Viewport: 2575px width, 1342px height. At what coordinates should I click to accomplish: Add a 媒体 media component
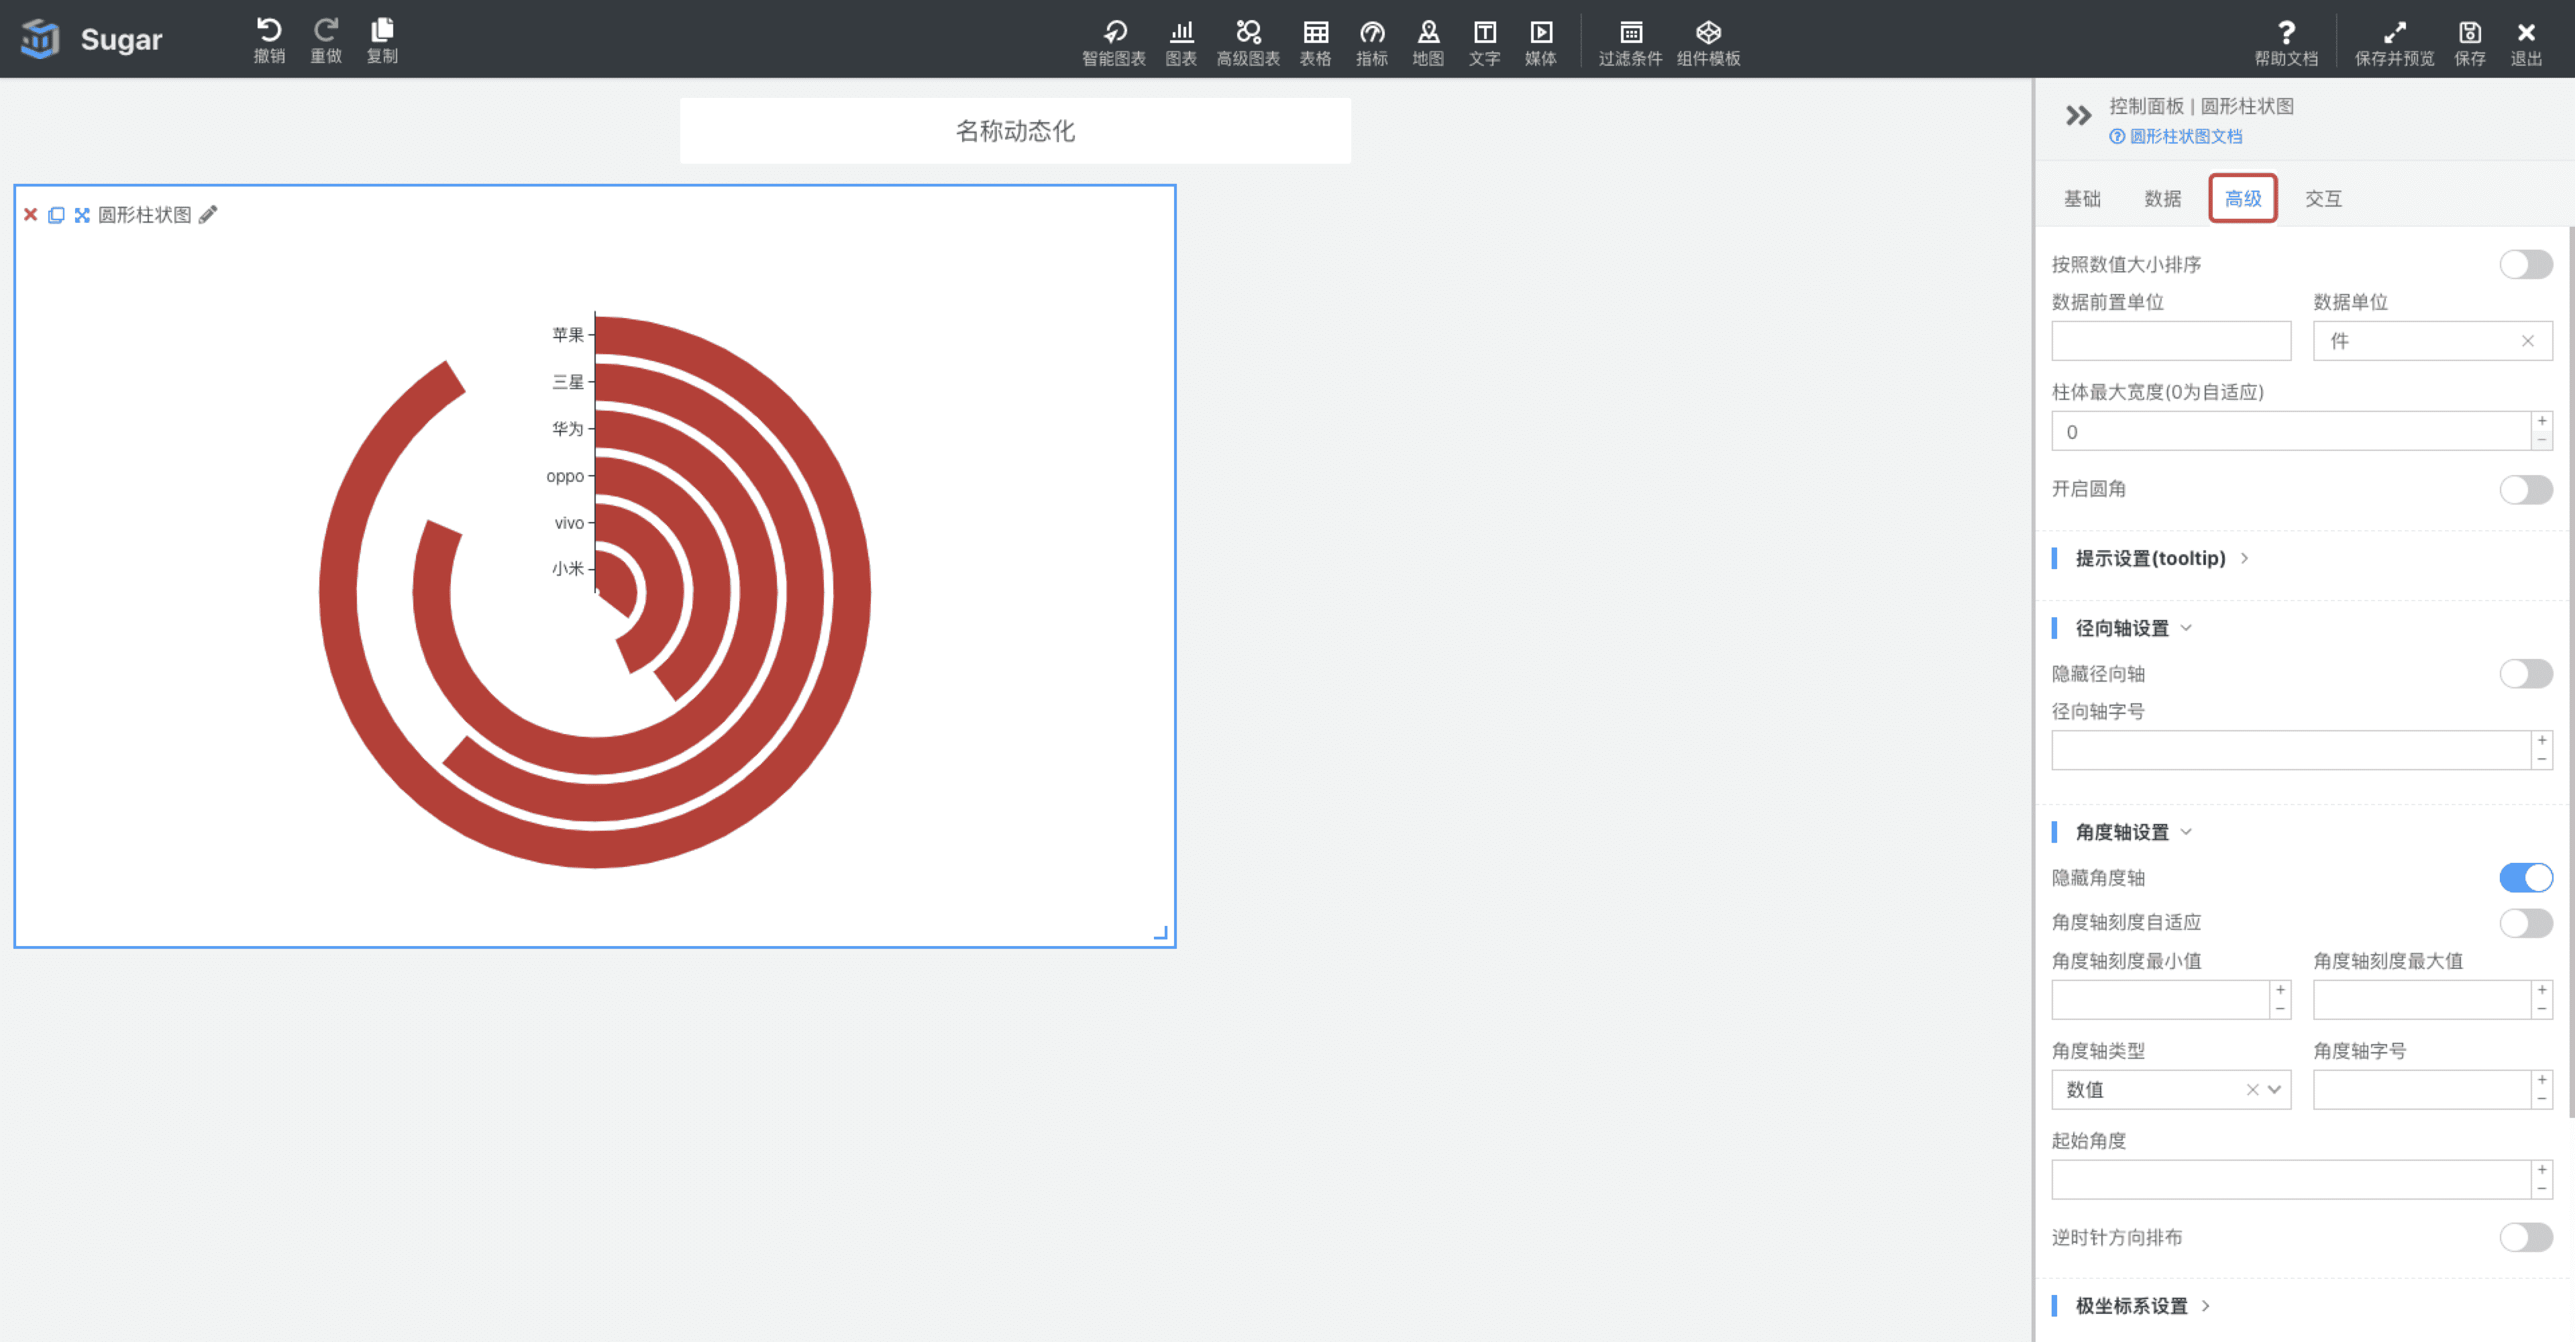1540,43
